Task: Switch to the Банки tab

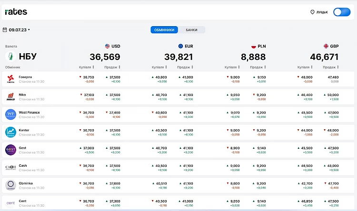Action: [191, 30]
